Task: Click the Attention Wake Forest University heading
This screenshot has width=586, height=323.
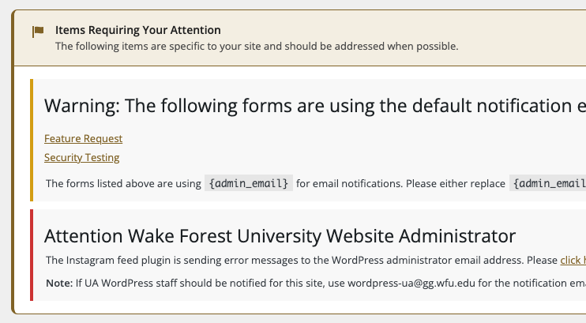Action: click(x=280, y=235)
